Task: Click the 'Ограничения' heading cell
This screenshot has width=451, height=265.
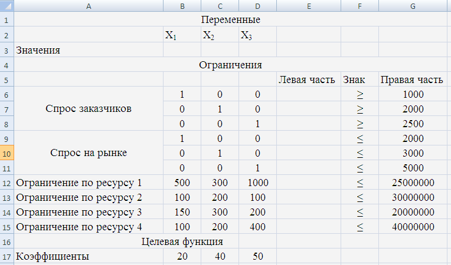Action: click(x=231, y=65)
